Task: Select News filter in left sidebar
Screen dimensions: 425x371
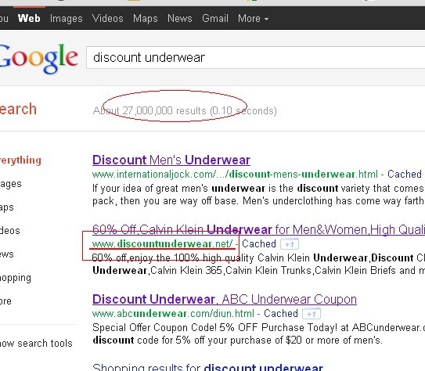Action: point(7,254)
